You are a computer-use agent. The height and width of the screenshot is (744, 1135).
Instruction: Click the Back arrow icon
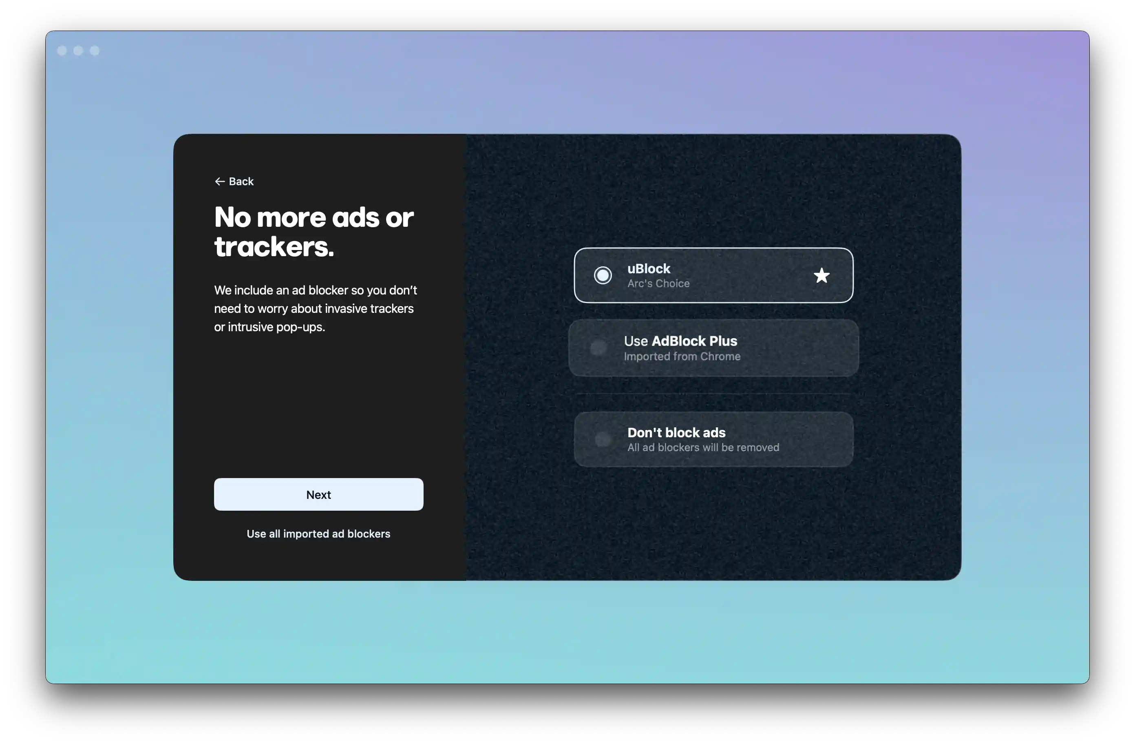click(219, 182)
